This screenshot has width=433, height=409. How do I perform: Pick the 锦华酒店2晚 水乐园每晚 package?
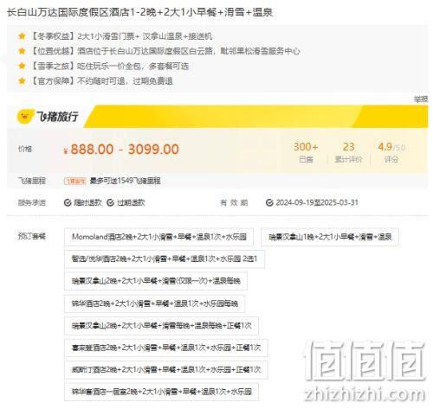tap(154, 304)
